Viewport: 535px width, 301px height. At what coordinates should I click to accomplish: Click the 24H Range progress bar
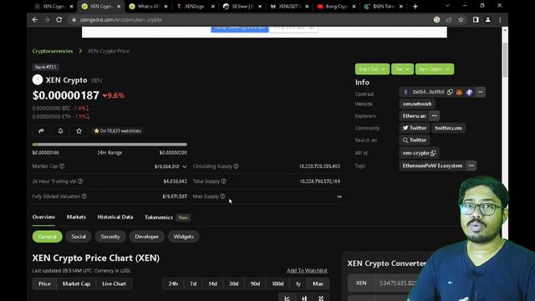(110, 145)
